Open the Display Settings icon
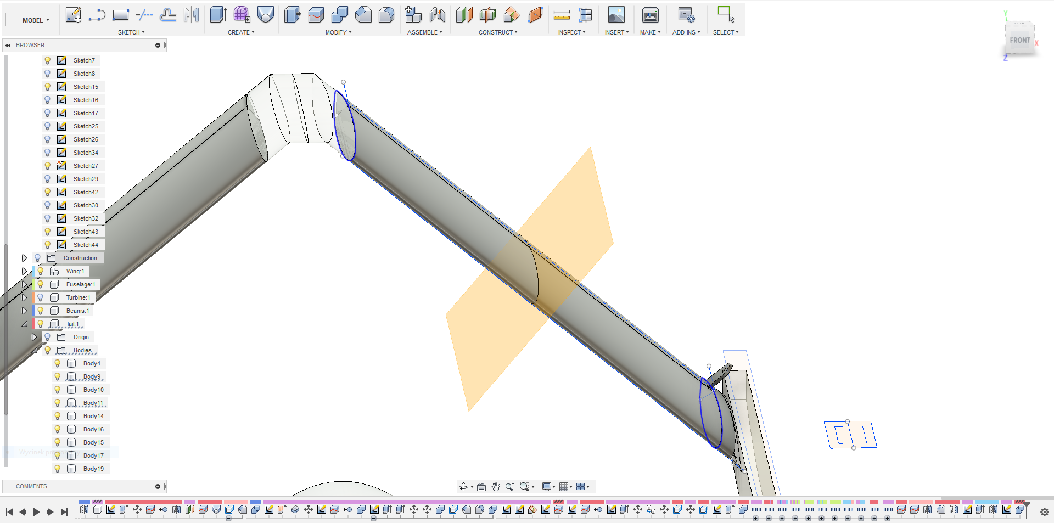Image resolution: width=1054 pixels, height=523 pixels. click(547, 487)
